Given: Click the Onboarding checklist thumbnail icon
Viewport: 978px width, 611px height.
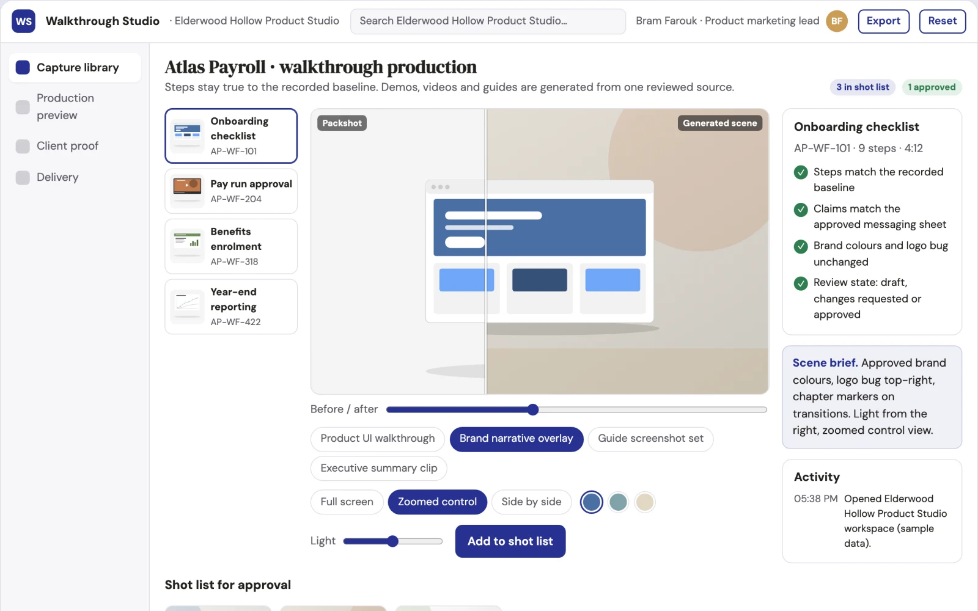Looking at the screenshot, I should click(188, 136).
